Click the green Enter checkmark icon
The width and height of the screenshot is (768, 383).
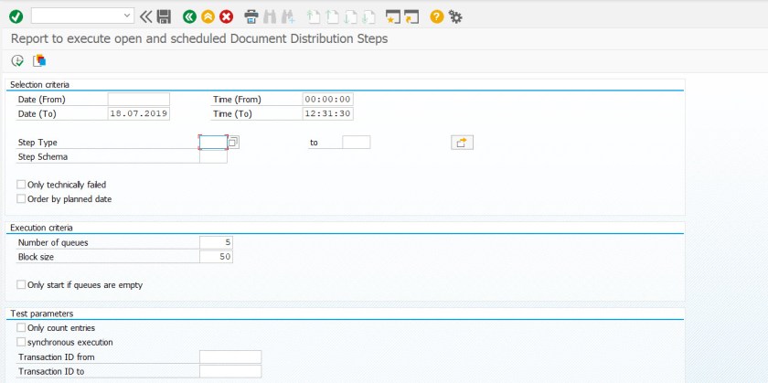coord(16,17)
